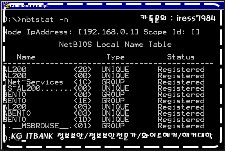Screen dimensions: 225x151
Task: Click GROUP in the <1E> row
Action: [x=113, y=101]
